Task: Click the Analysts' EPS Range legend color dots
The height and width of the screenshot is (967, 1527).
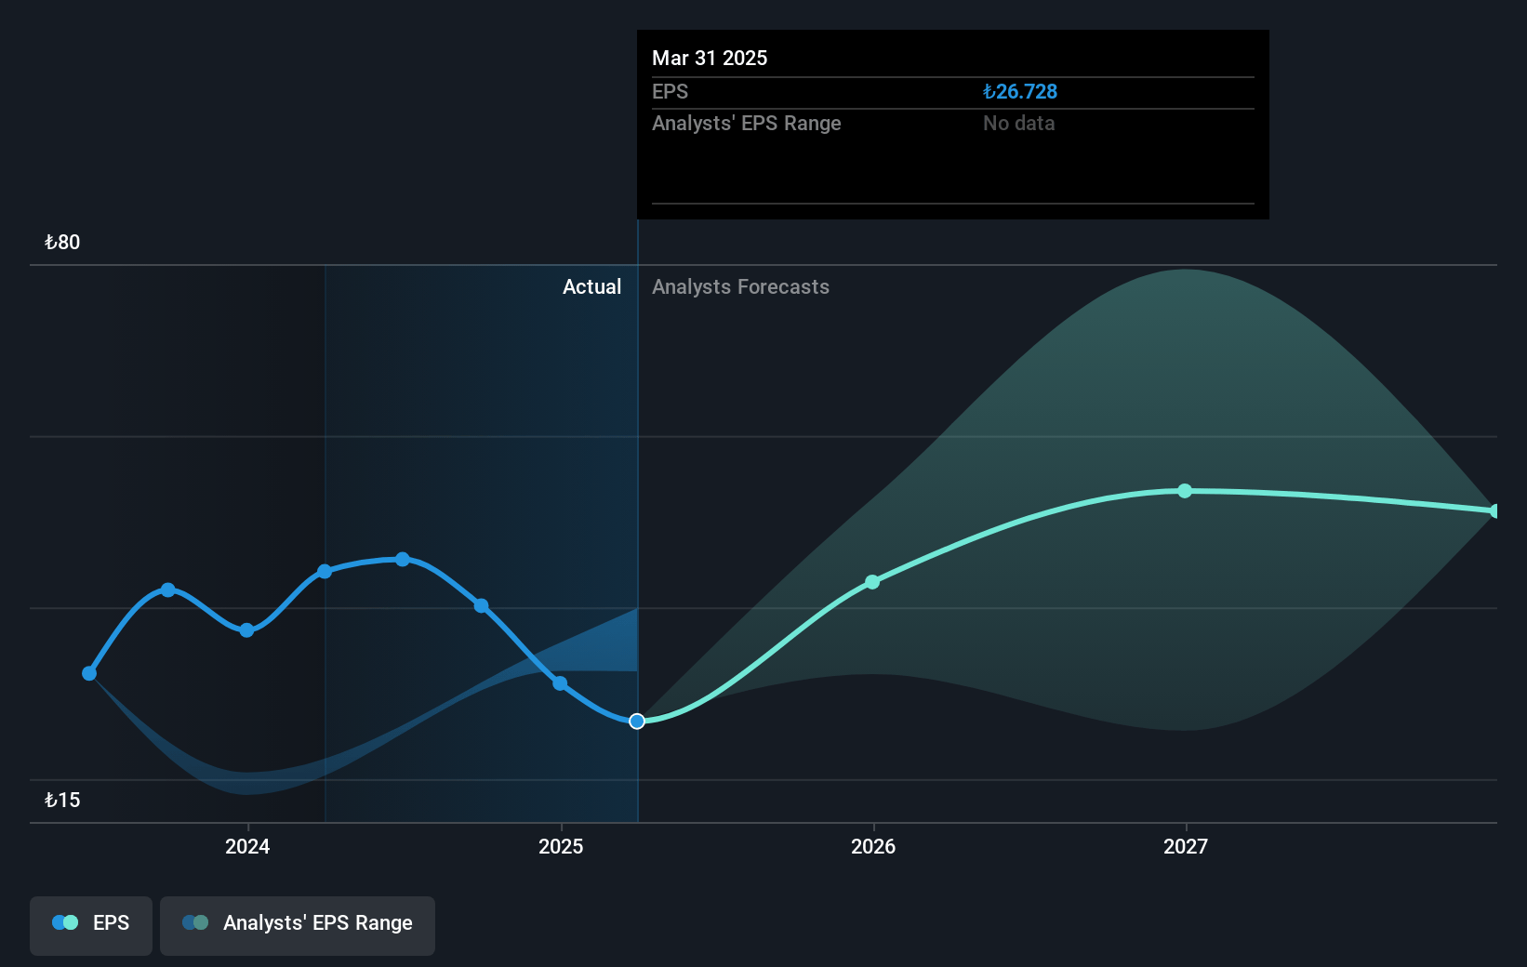Action: (195, 922)
